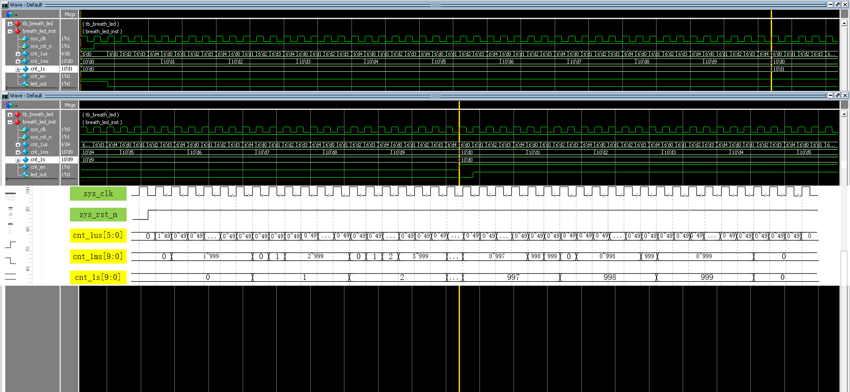Select cnt_1ms signal name in lower Wave window

[39, 152]
